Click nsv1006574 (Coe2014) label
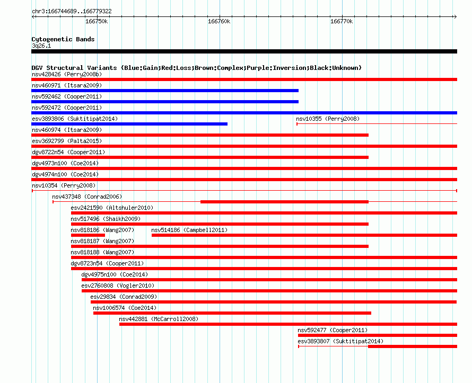This screenshot has height=383, width=472. point(125,308)
